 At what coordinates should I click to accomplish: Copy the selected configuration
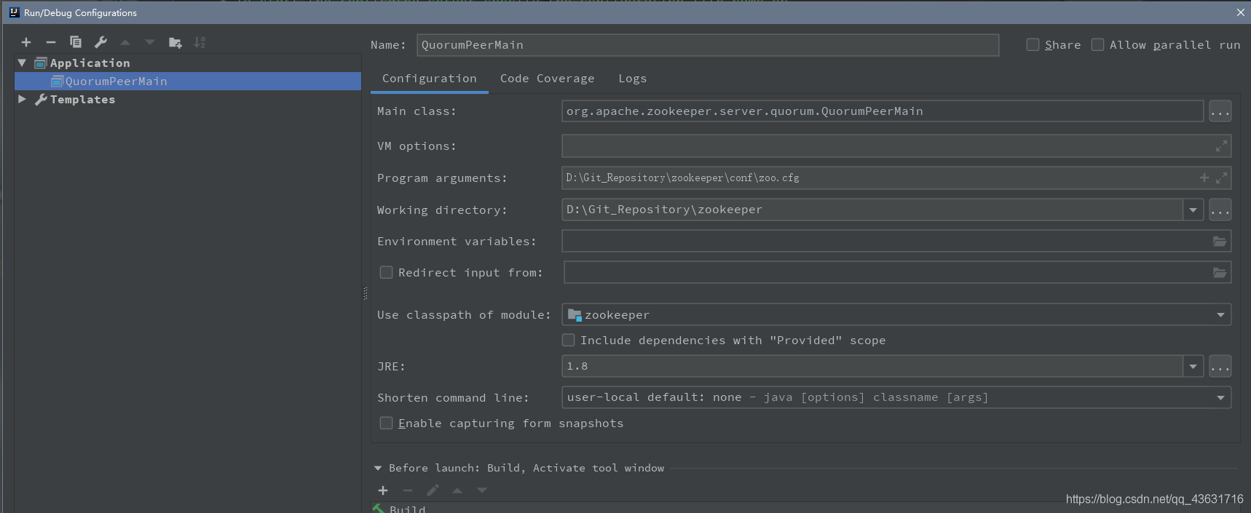click(x=76, y=42)
